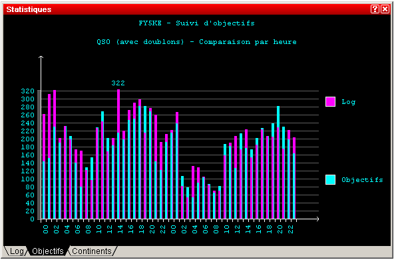Click the help question mark button

pos(375,9)
